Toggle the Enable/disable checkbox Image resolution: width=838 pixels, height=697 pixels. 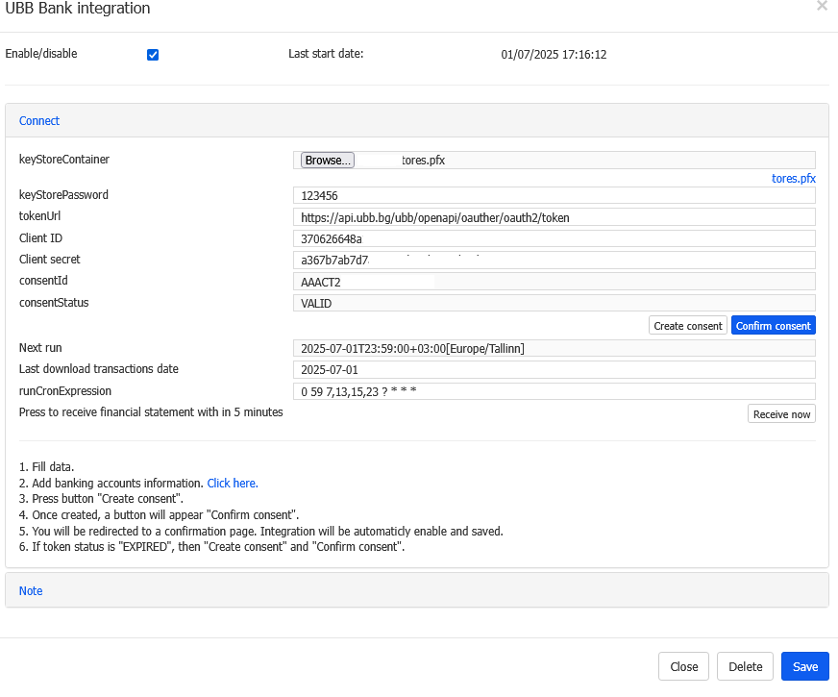coord(153,55)
